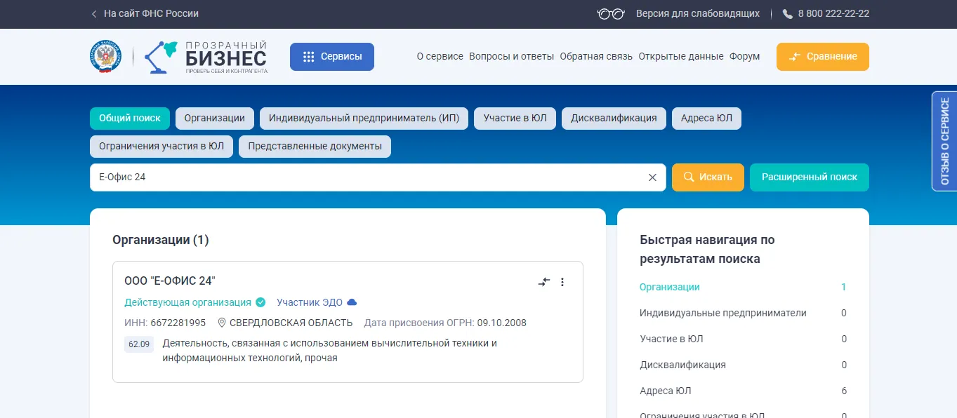Click the Быстрая навигация по результатам поиска heading
The width and height of the screenshot is (957, 418).
click(x=708, y=249)
